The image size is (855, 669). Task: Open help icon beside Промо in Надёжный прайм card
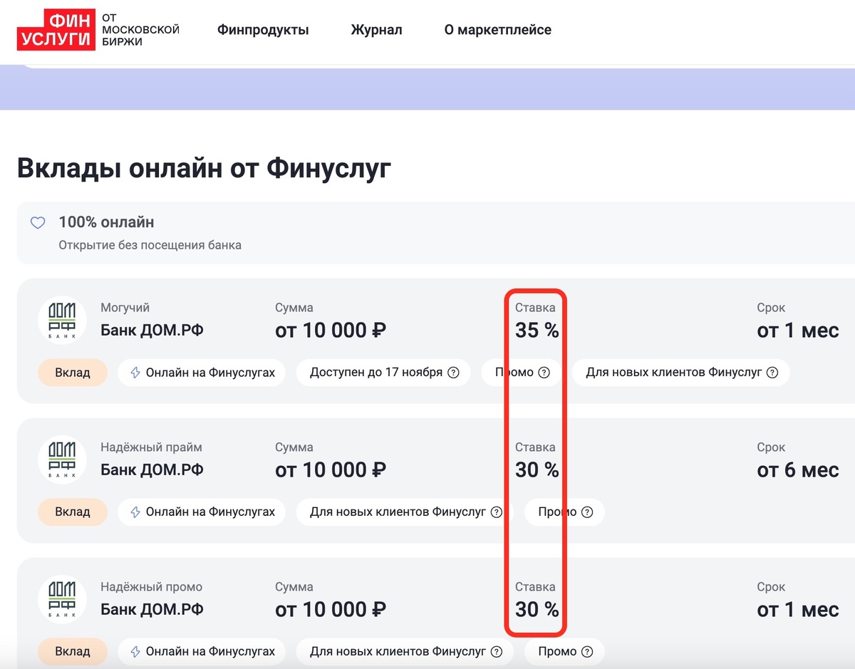point(587,512)
